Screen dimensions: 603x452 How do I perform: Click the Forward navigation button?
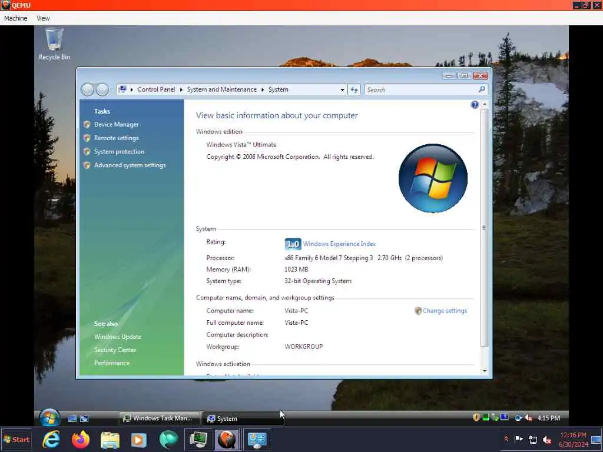(x=102, y=89)
